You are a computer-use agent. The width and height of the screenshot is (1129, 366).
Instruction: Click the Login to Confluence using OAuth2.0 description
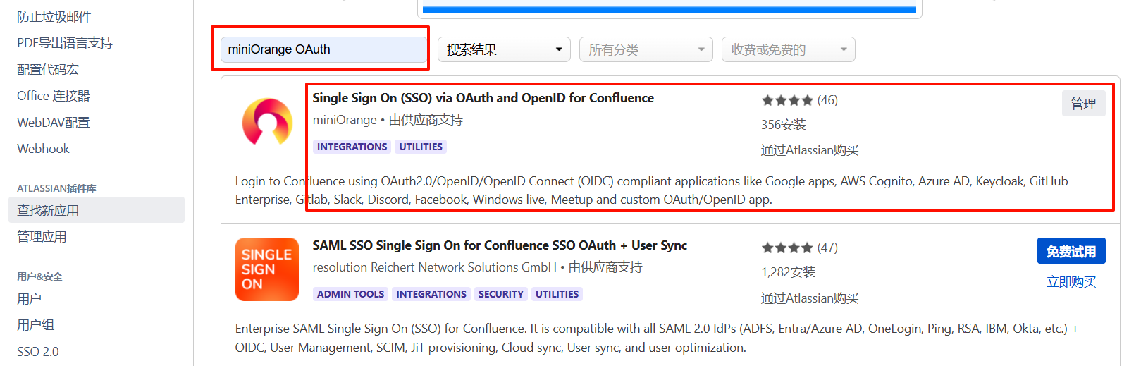(652, 190)
